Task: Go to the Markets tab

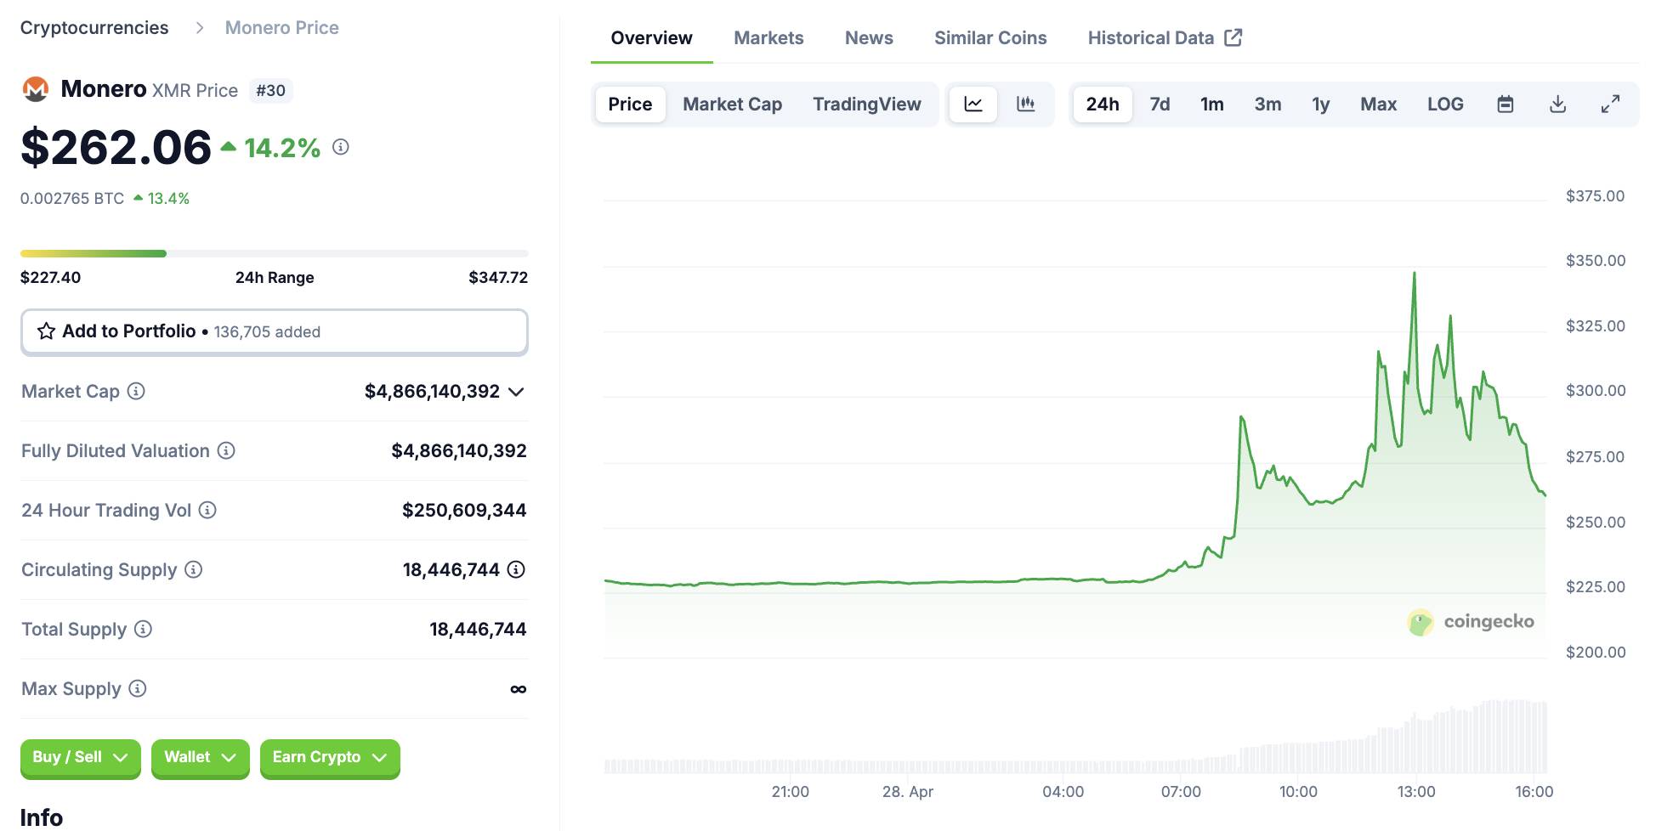Action: point(768,38)
